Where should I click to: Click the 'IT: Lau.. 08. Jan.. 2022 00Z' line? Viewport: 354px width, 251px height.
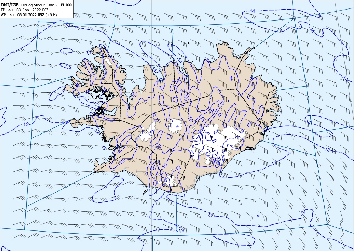(x=25, y=10)
